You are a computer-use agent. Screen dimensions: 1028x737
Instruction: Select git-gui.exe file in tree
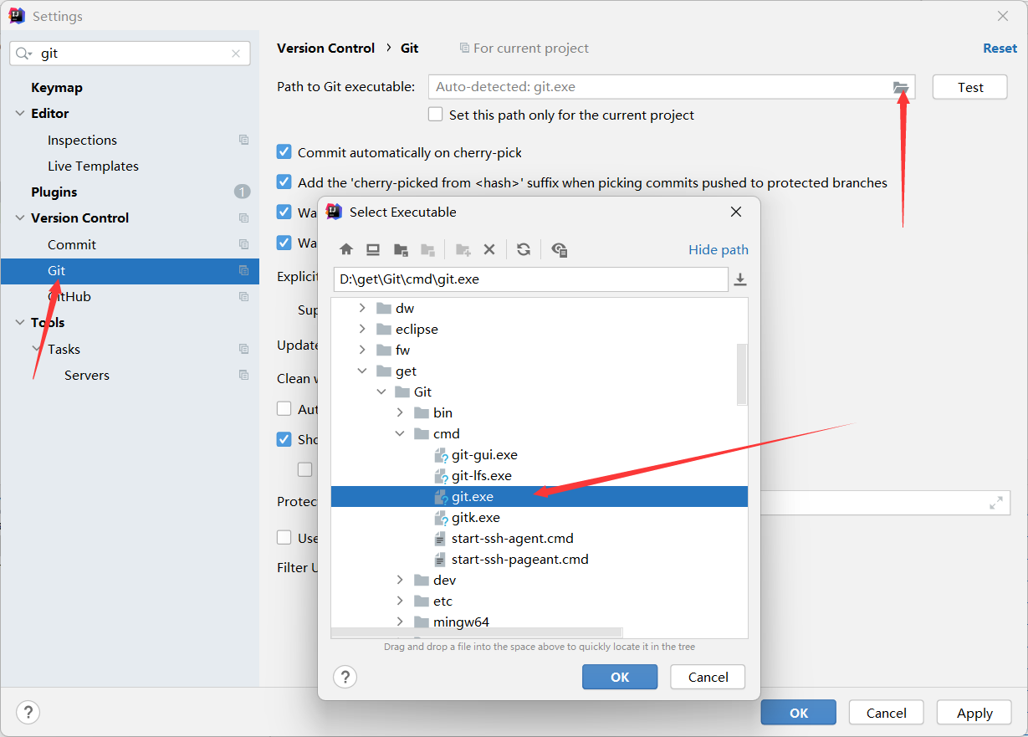[x=484, y=455]
